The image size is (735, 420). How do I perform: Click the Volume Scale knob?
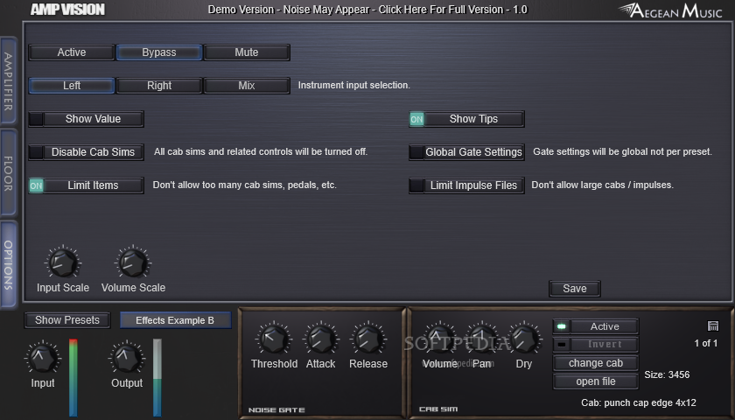[x=133, y=262]
